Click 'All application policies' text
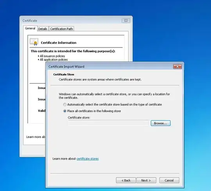Viewport: 211px width, 191px height. [54, 60]
